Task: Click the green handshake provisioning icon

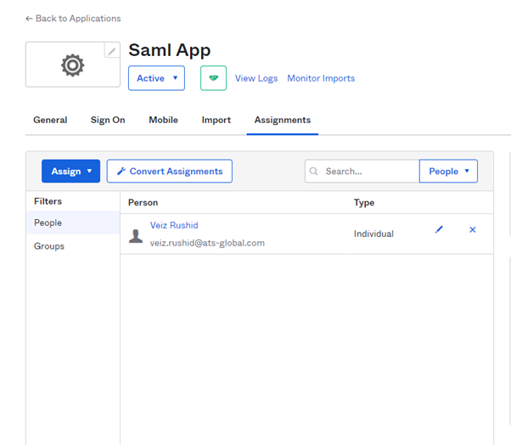Action: pos(213,78)
